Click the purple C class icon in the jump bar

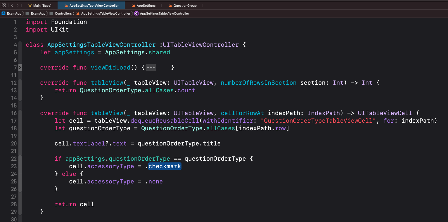point(136,13)
